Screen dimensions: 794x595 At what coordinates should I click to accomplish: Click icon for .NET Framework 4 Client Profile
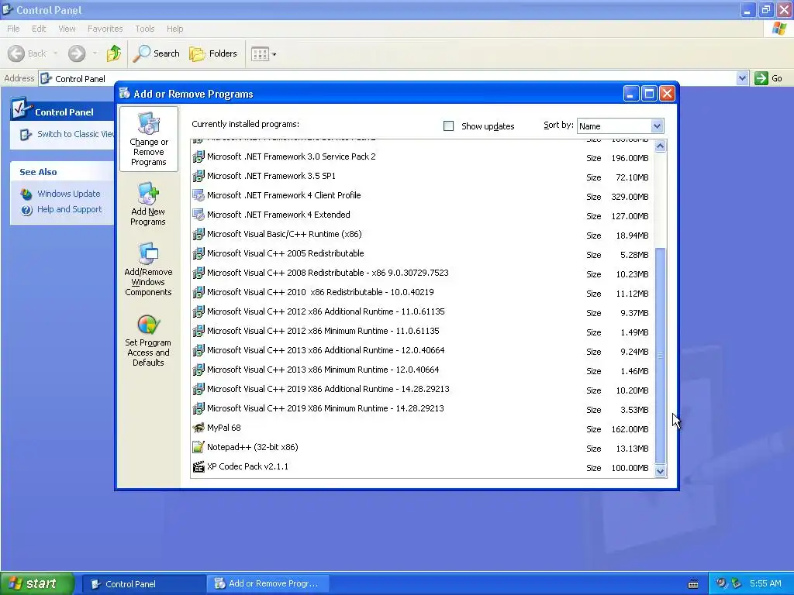tap(198, 196)
